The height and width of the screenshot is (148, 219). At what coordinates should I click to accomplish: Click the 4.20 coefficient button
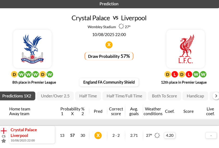click(170, 135)
